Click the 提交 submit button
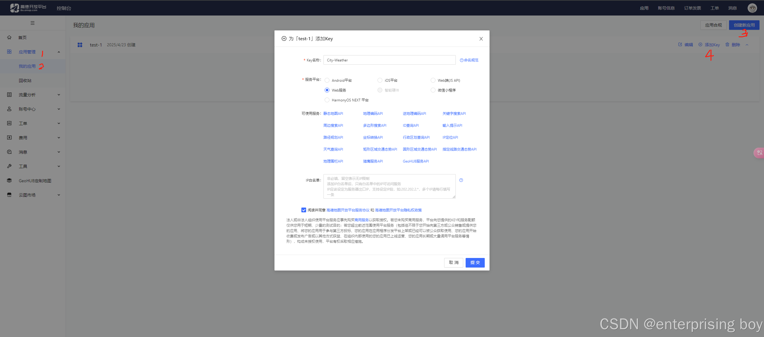This screenshot has height=337, width=764. pyautogui.click(x=475, y=262)
